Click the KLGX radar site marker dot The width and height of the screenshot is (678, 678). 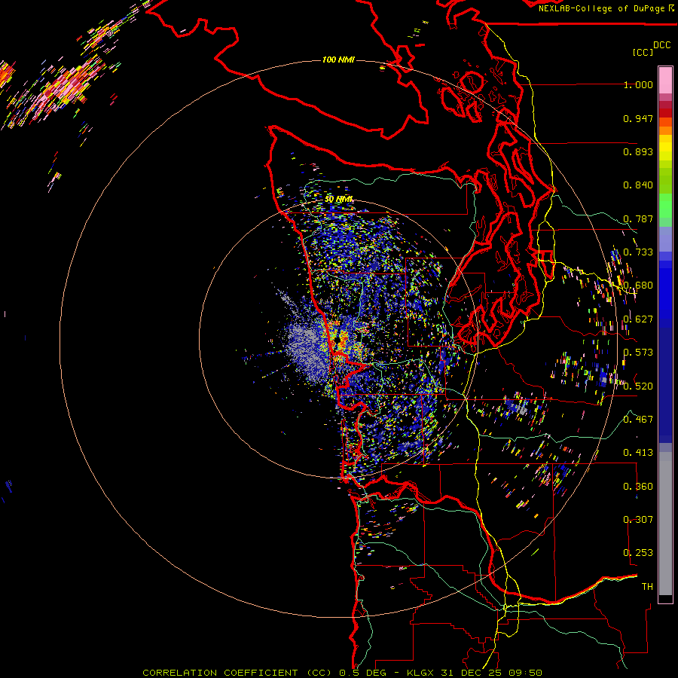tap(337, 340)
